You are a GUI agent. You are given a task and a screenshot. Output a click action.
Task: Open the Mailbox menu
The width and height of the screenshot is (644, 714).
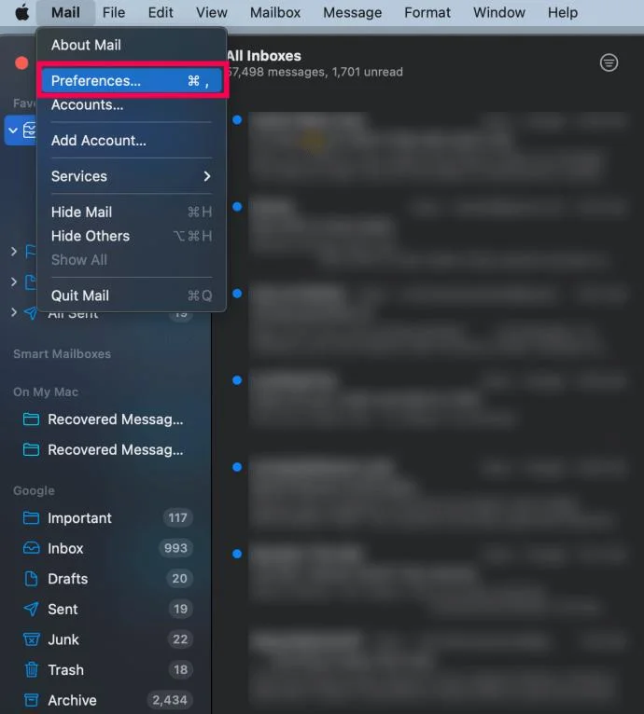[x=275, y=12]
